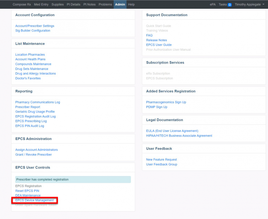Click the List Maintenance heading
Image resolution: width=268 pixels, height=219 pixels.
coord(30,44)
